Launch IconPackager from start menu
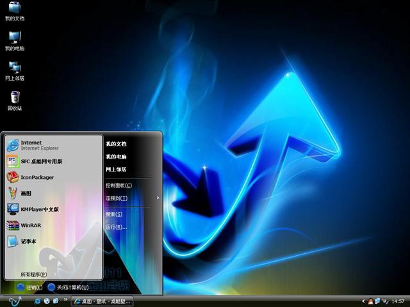Screen dimensions: 410x307 pyautogui.click(x=54, y=177)
